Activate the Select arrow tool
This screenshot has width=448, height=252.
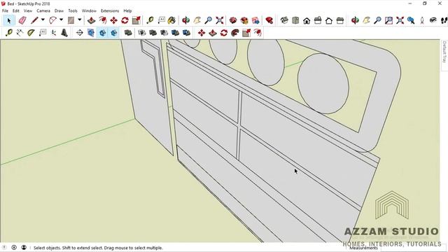(9, 20)
